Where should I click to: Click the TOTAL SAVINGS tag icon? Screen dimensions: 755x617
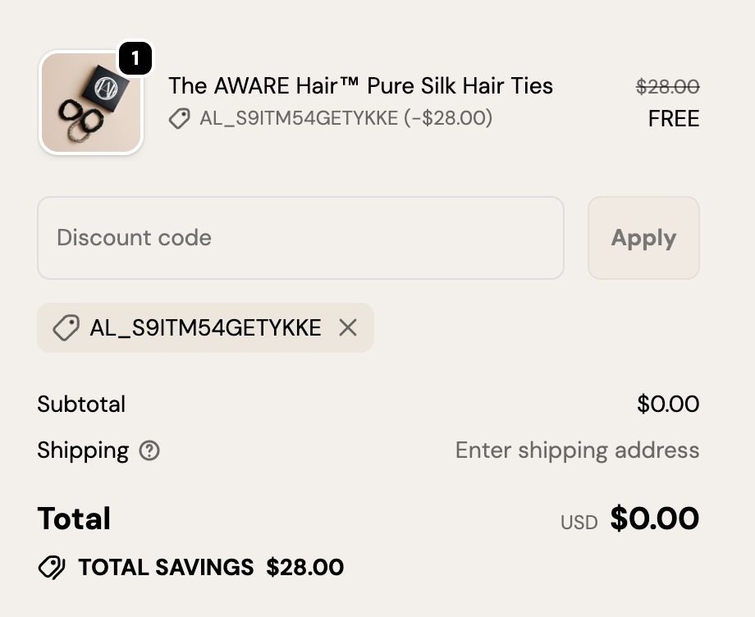[x=51, y=567]
